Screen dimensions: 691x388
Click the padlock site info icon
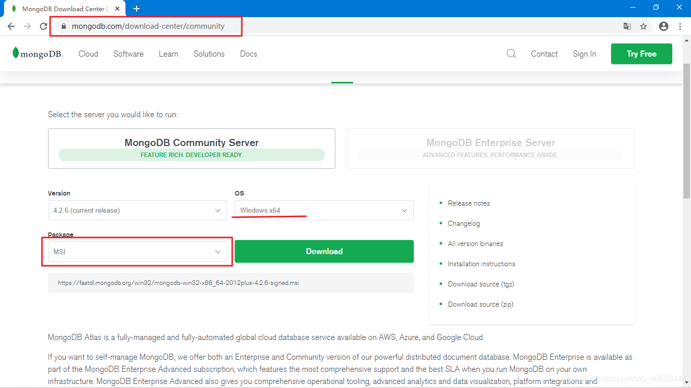pos(63,26)
